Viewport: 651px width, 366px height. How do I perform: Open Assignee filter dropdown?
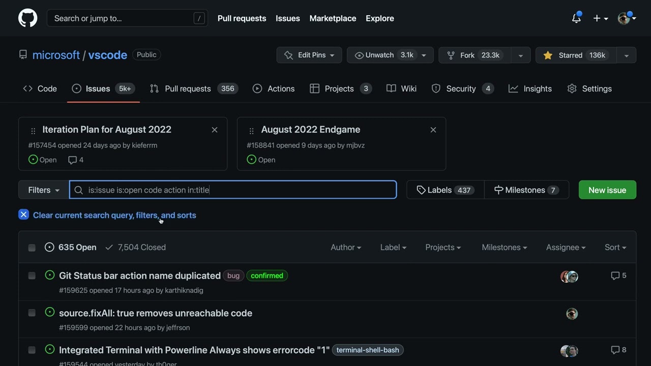tap(566, 247)
